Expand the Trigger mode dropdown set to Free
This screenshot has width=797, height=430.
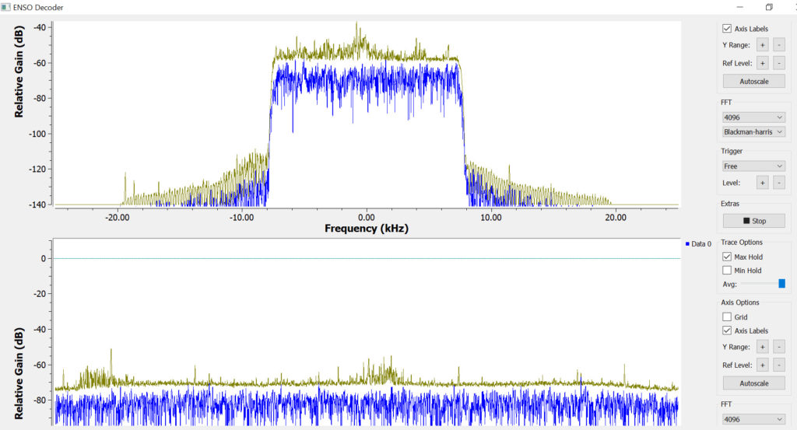(753, 166)
